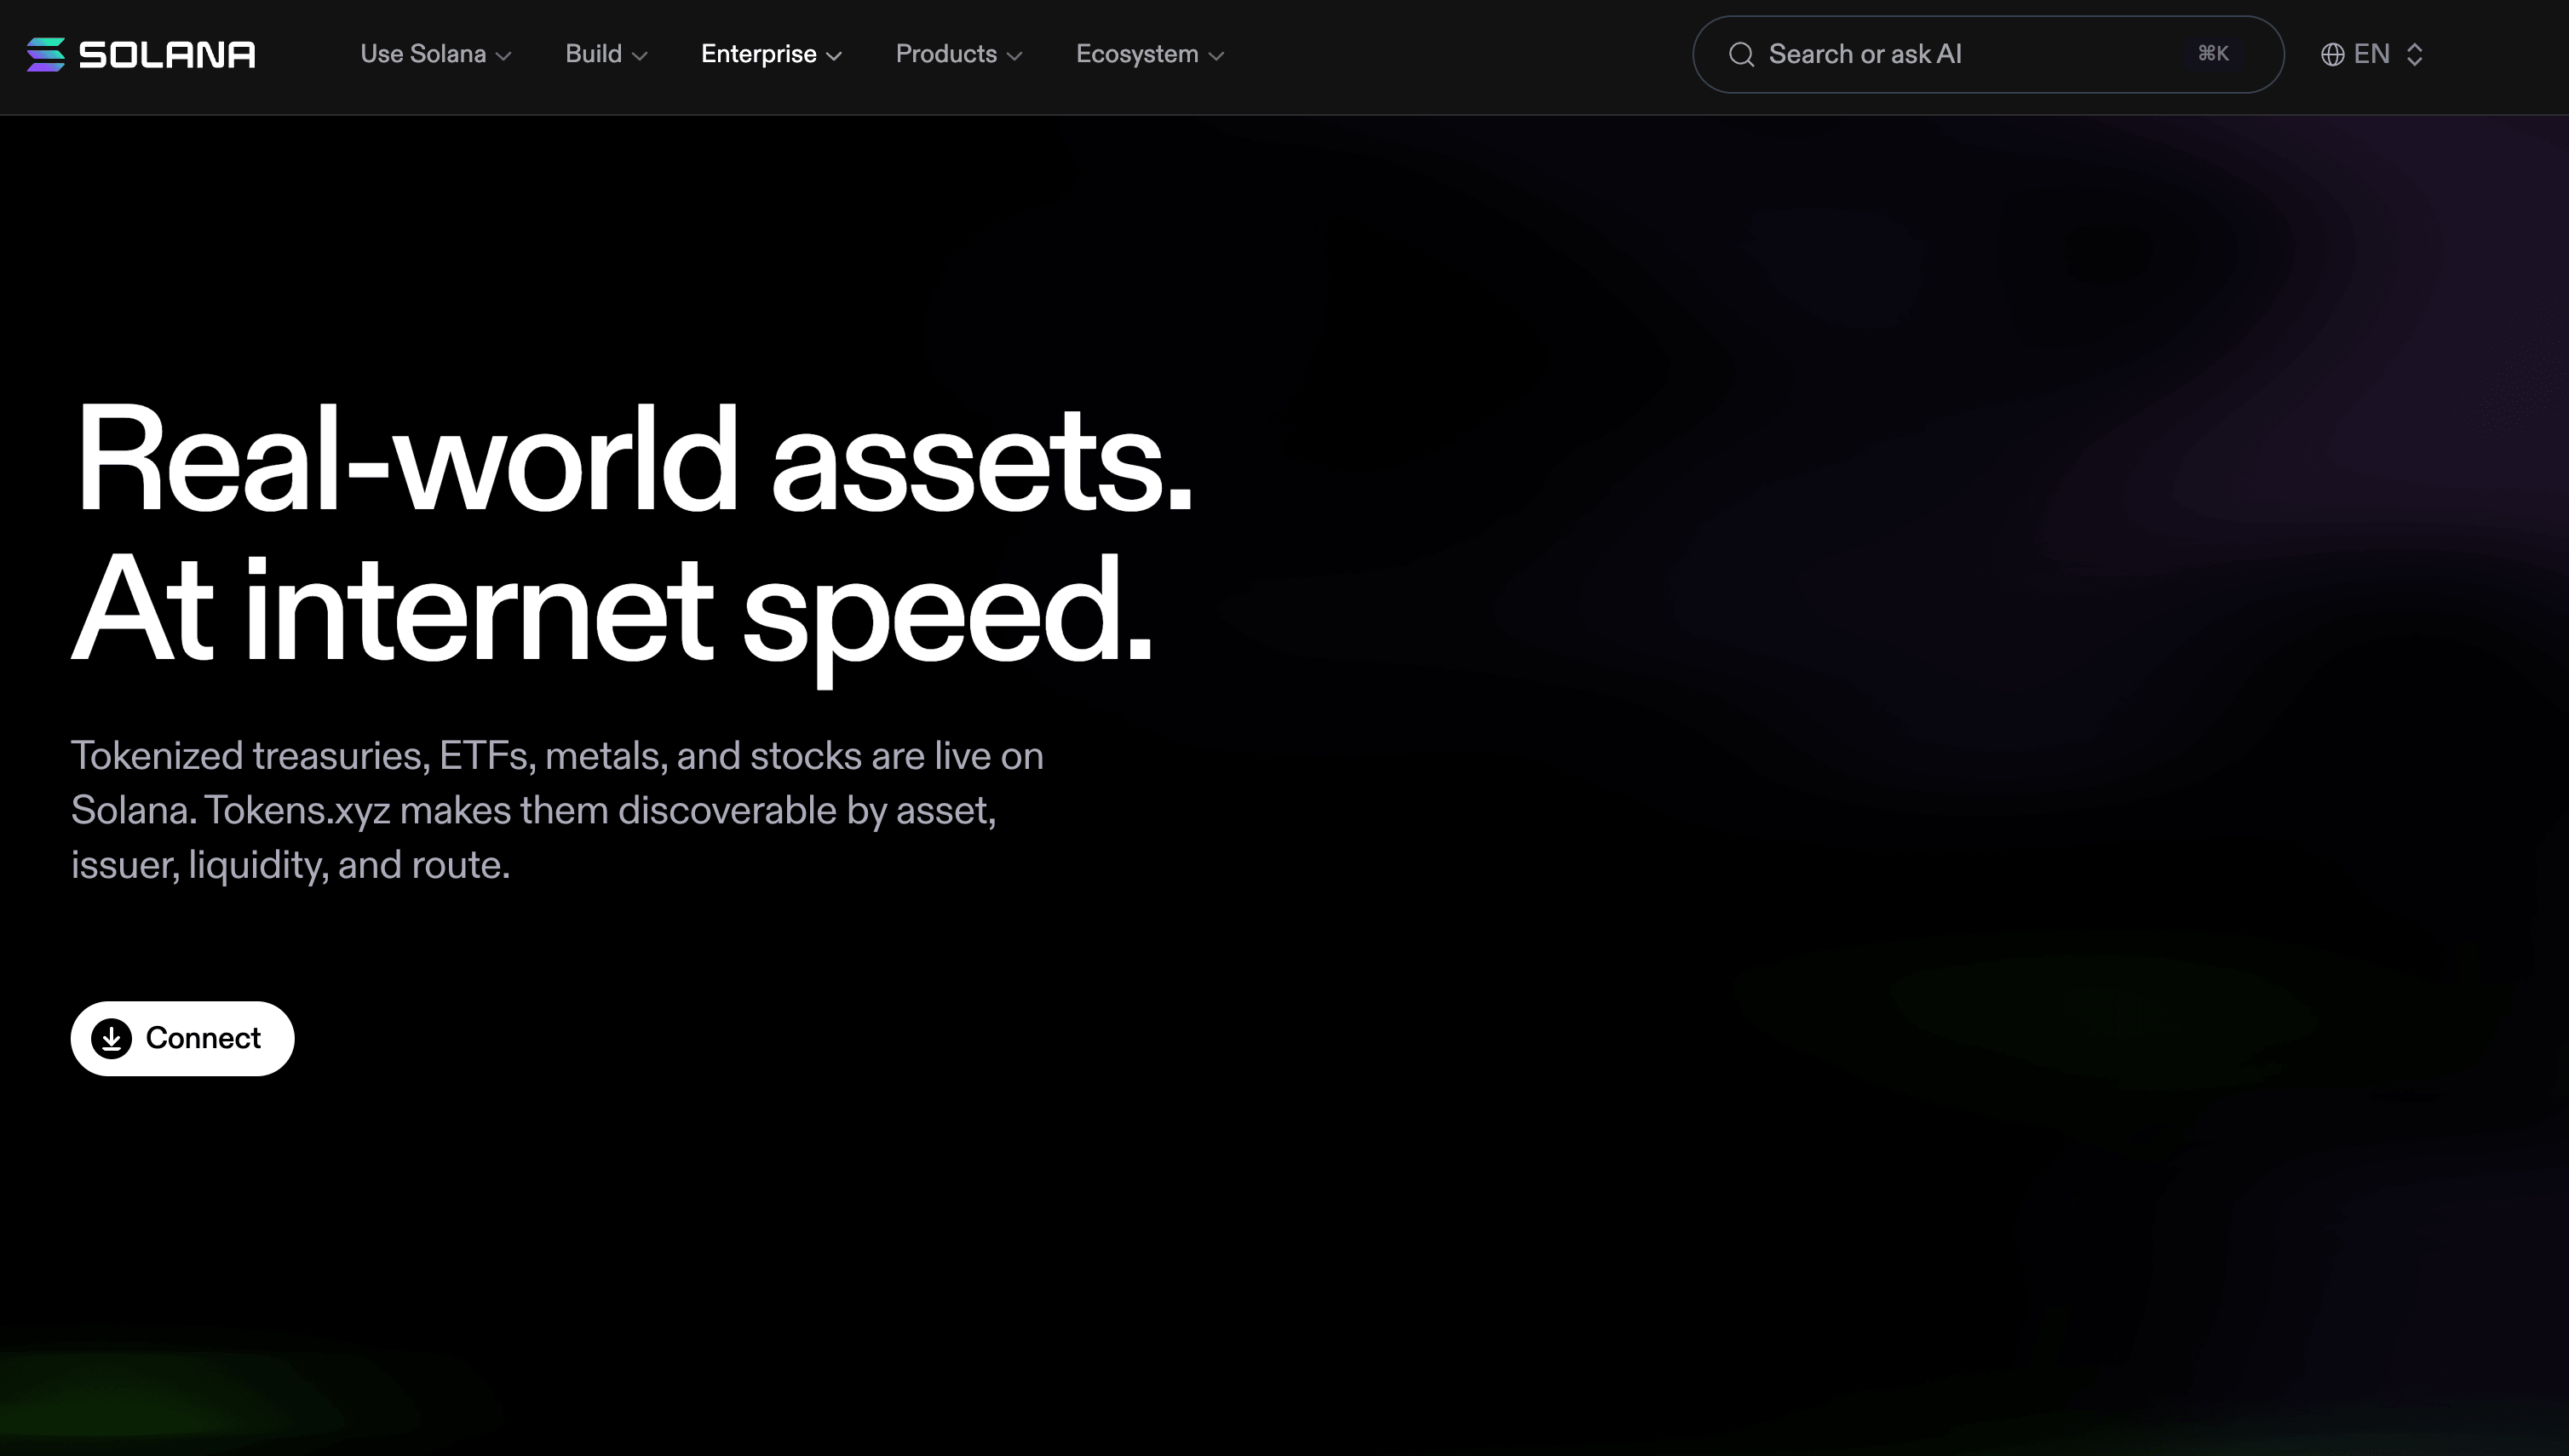
Task: Open the Enterprise menu
Action: pos(772,54)
